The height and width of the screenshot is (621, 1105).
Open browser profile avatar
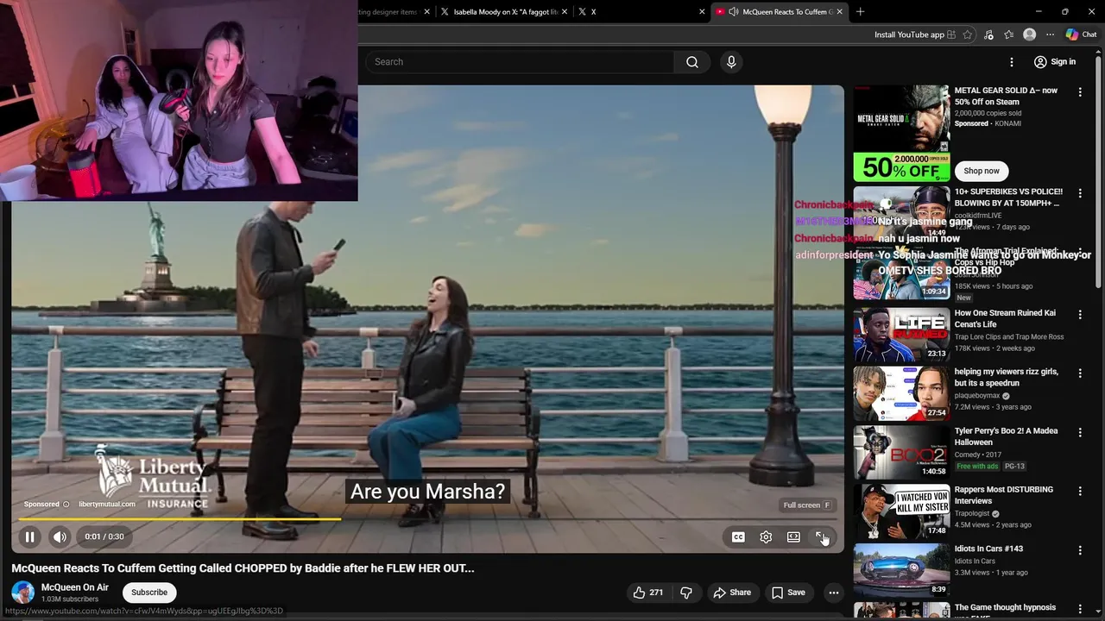1029,34
